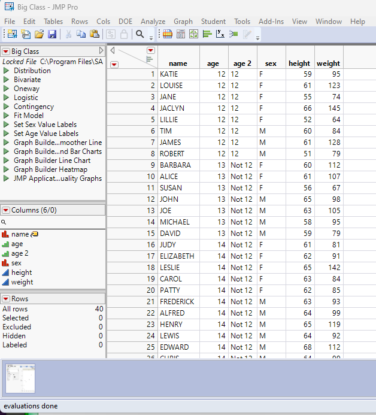The image size is (376, 415).
Task: Click the name cell 'FREDERICK'
Action: [x=177, y=302]
